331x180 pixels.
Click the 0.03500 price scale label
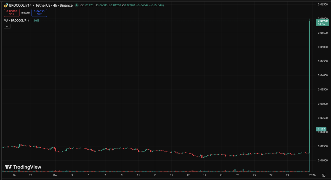[x=322, y=90]
